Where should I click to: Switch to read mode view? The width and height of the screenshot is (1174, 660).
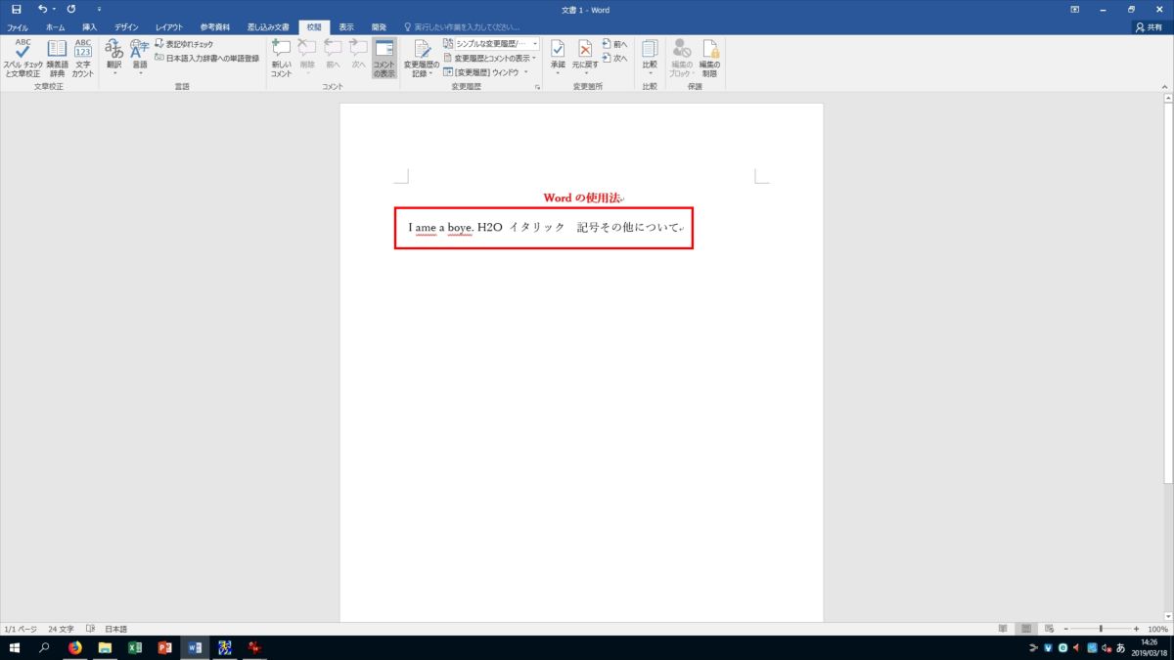point(1003,629)
